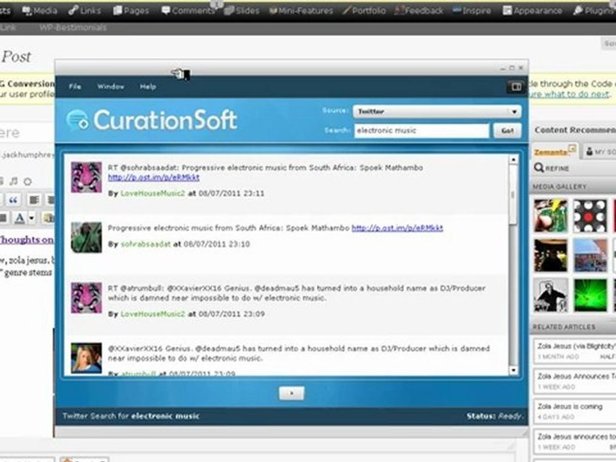Close the CurationSoft window
616x462 pixels.
pyautogui.click(x=521, y=68)
